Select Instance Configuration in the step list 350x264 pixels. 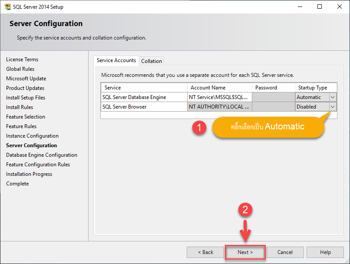tap(33, 136)
